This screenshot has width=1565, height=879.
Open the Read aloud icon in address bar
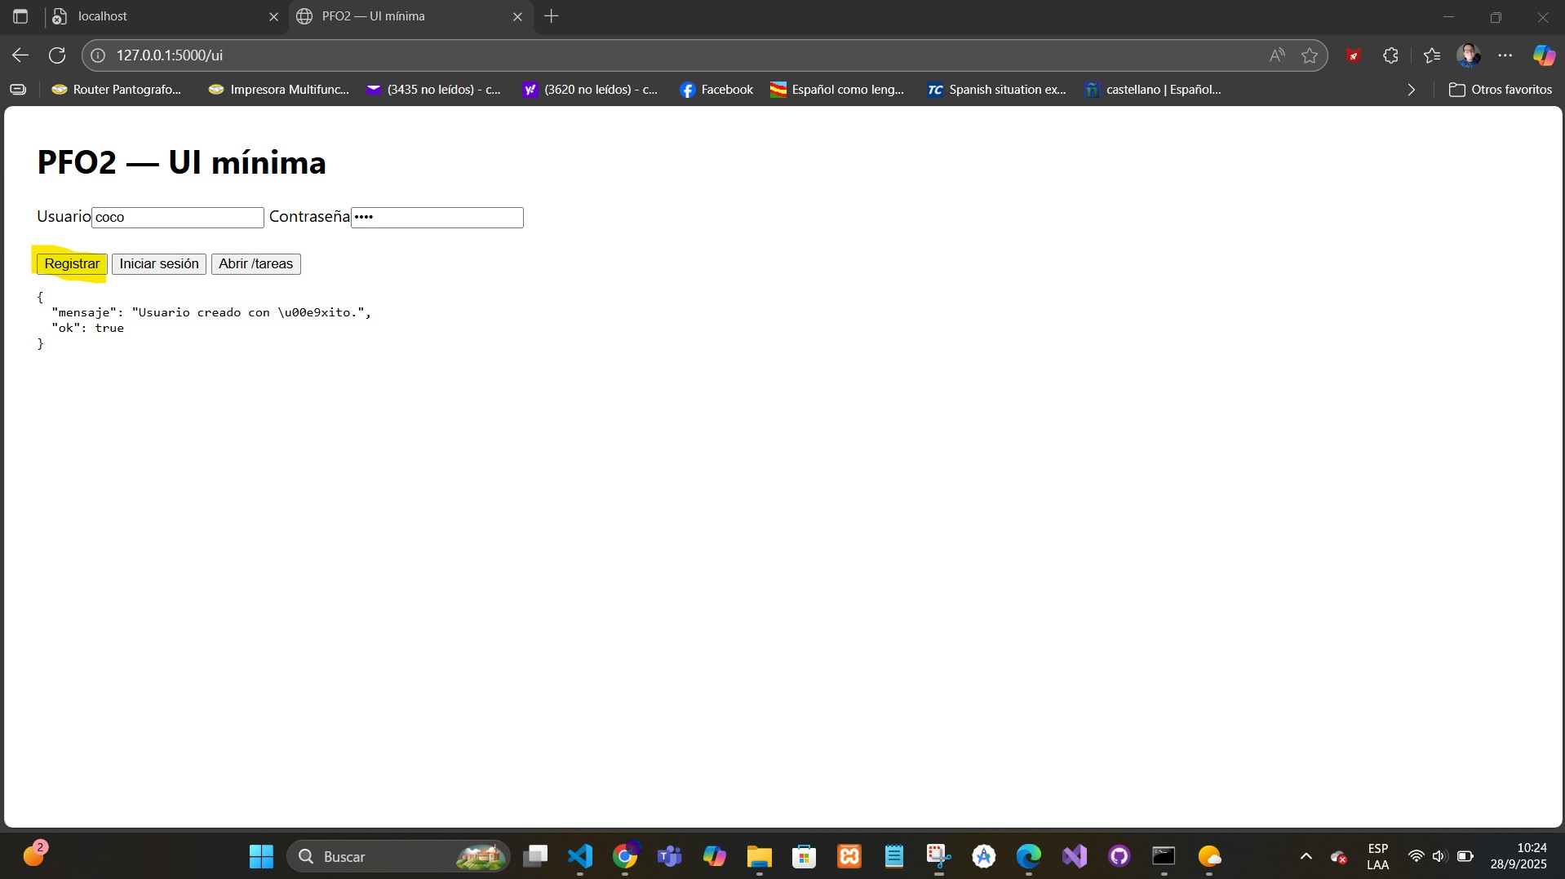[1277, 55]
